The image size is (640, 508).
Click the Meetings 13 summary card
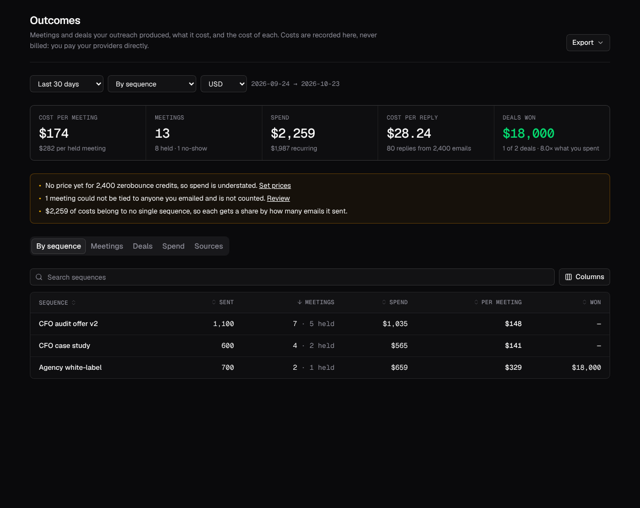click(204, 133)
